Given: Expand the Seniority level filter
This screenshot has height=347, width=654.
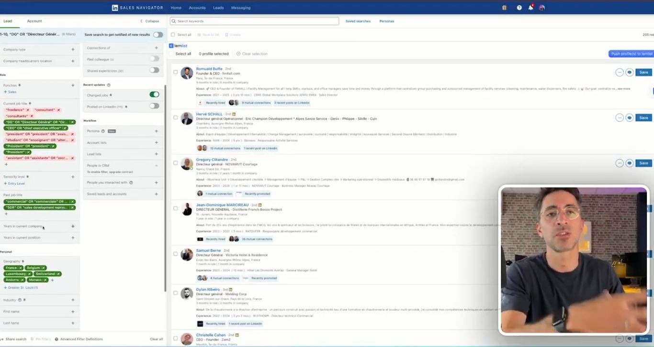Looking at the screenshot, I should pos(73,177).
